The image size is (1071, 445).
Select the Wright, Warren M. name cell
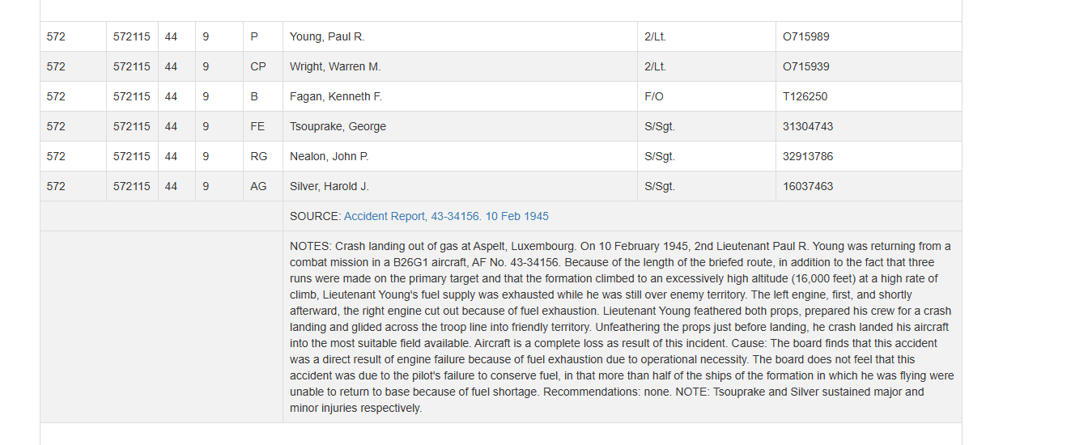coord(335,66)
